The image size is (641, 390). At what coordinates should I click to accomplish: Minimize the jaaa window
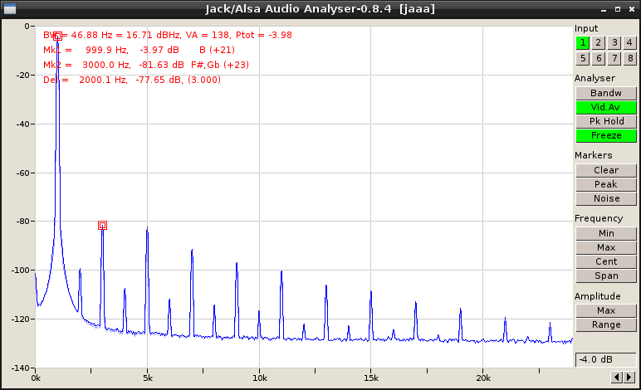click(604, 9)
